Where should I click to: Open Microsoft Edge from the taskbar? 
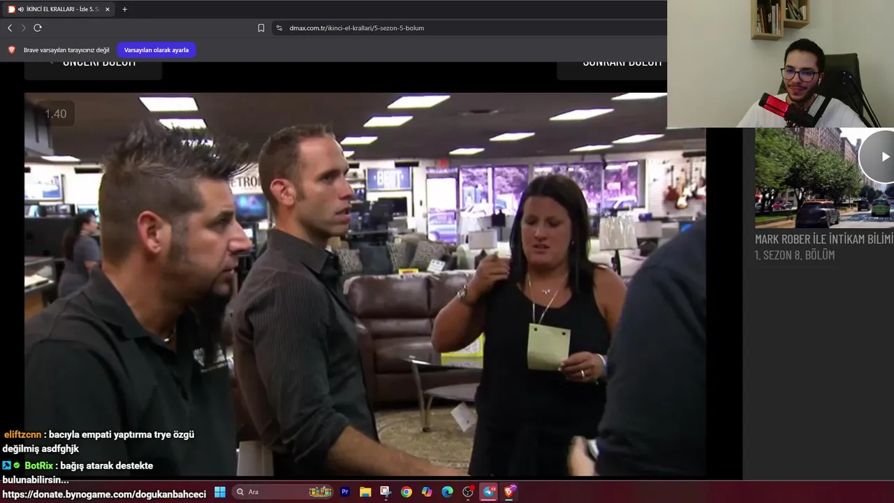click(447, 492)
